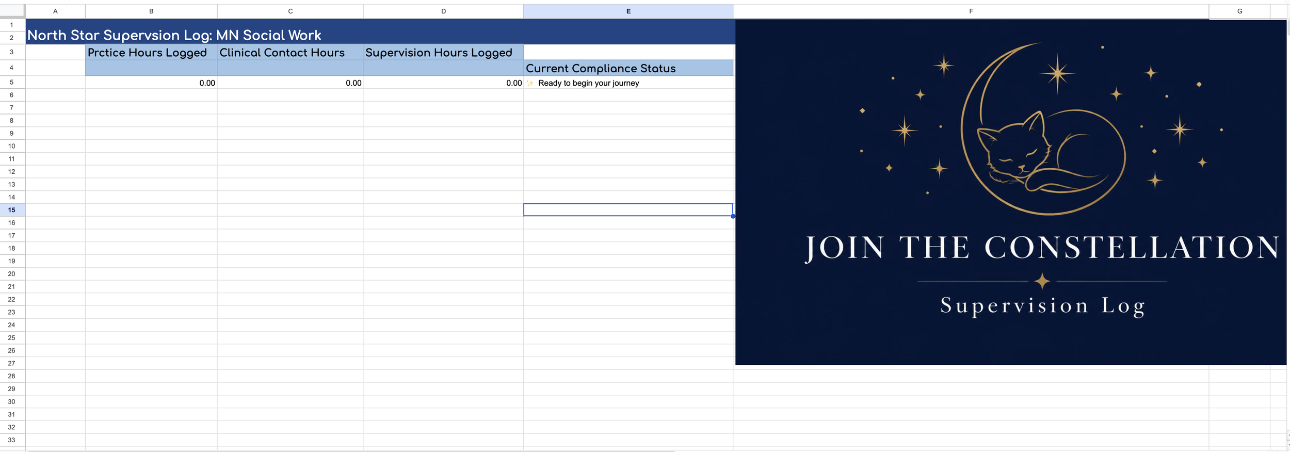Select the 0.00 value under Prctice Hours Logged

(151, 83)
